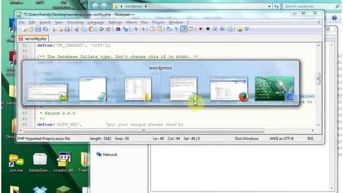Image resolution: width=343 pixels, height=193 pixels.
Task: Click the Save All toolbar icon
Action: 45,29
